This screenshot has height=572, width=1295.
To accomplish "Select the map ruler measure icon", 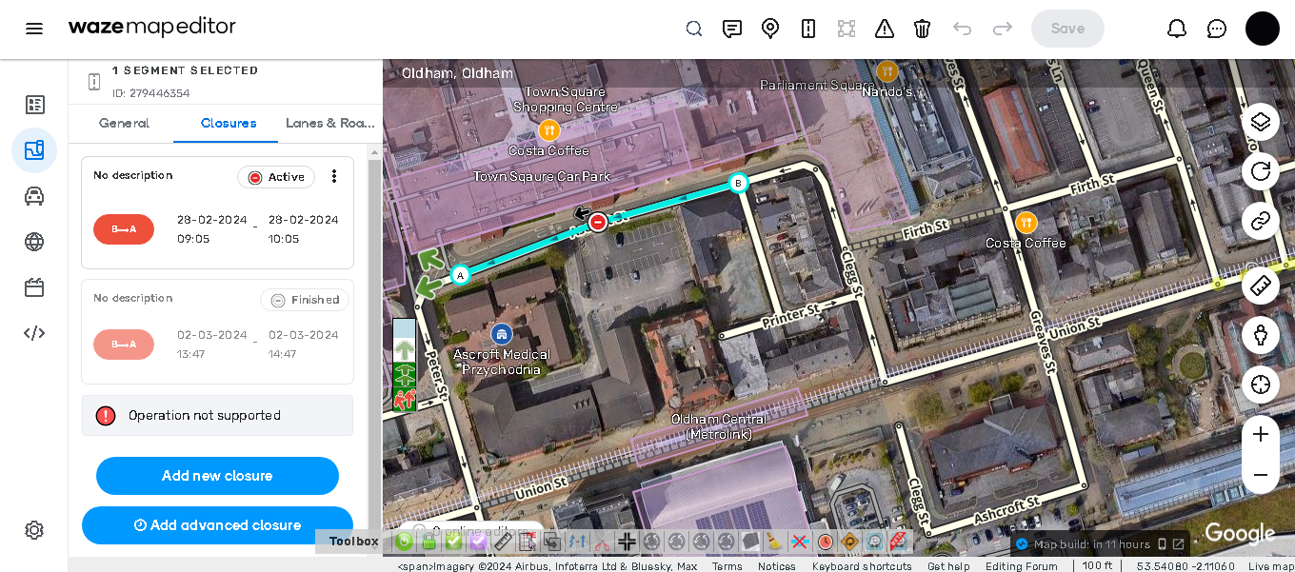I will coord(1261,285).
